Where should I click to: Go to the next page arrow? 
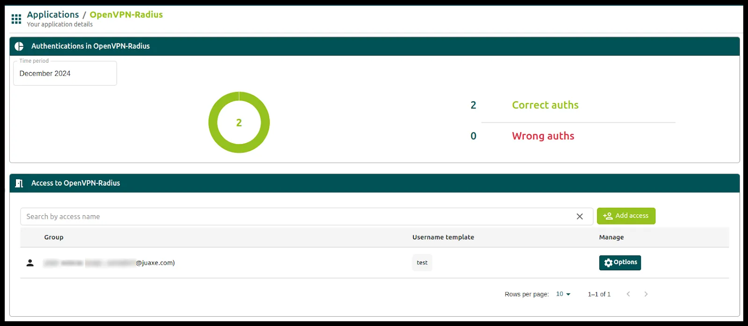tap(646, 294)
